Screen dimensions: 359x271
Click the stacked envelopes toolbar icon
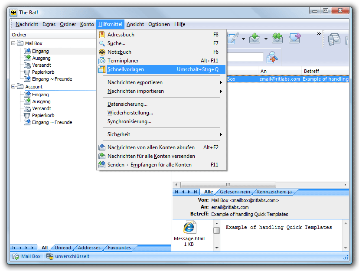(x=334, y=39)
